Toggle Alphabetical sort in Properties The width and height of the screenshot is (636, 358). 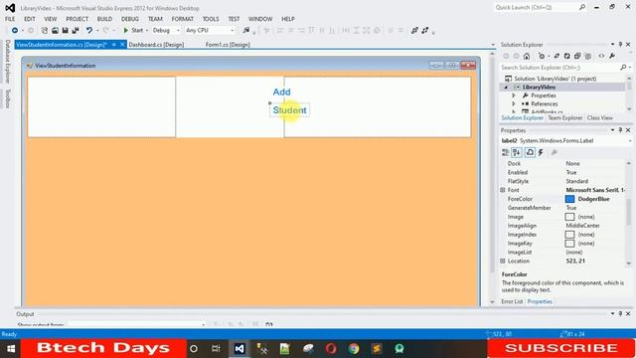pyautogui.click(x=517, y=152)
